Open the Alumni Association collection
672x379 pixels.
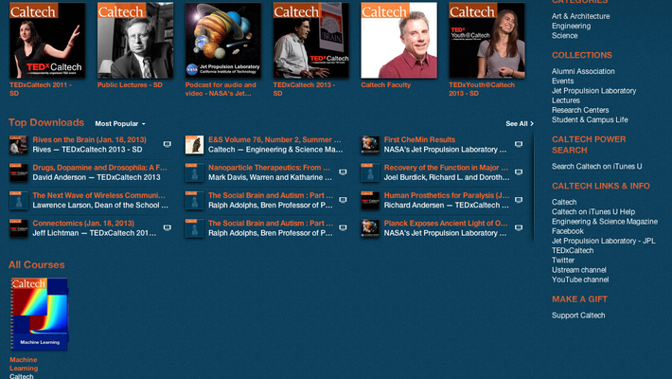pyautogui.click(x=583, y=71)
